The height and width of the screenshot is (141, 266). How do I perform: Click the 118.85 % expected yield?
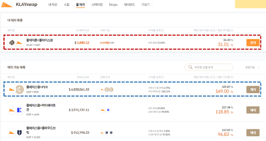pyautogui.click(x=224, y=112)
